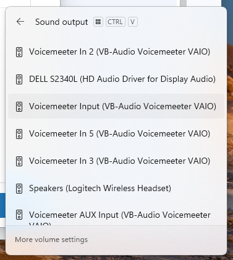
Task: Switch to Speakers Logitech Wireless Headset
Action: pyautogui.click(x=116, y=188)
